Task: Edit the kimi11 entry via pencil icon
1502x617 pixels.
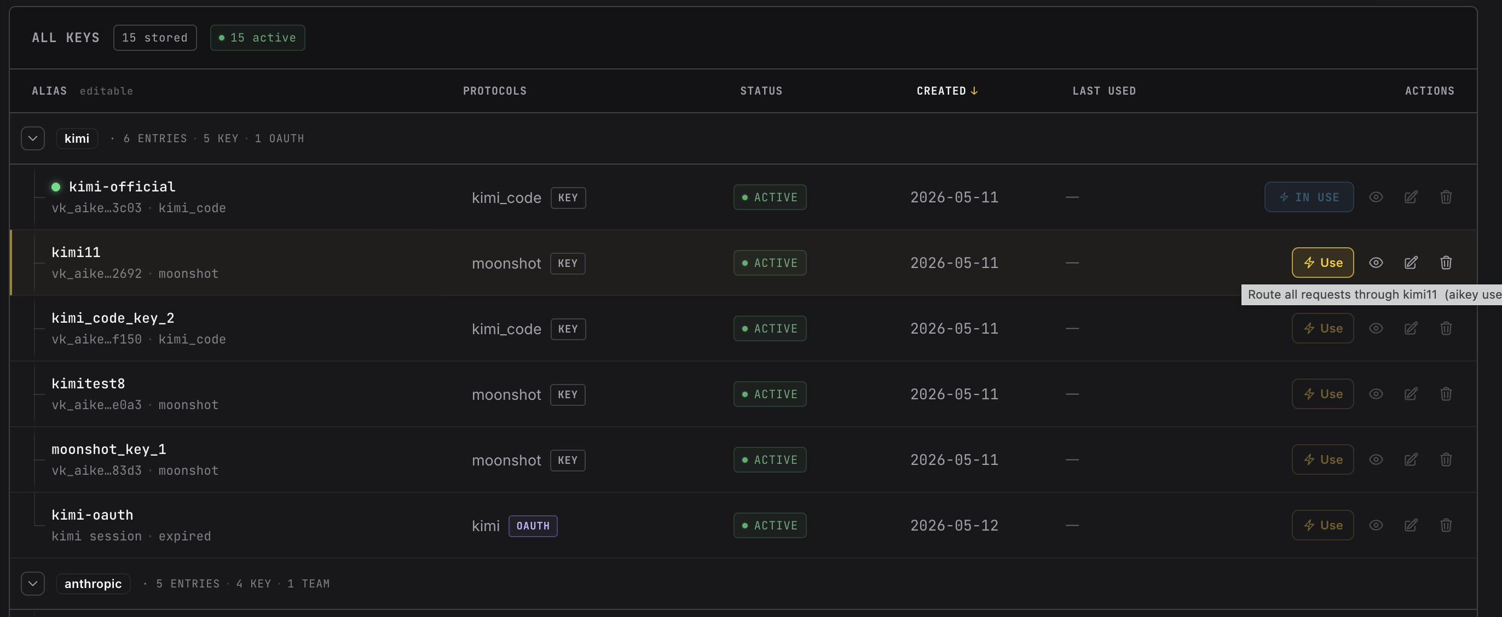Action: tap(1411, 263)
